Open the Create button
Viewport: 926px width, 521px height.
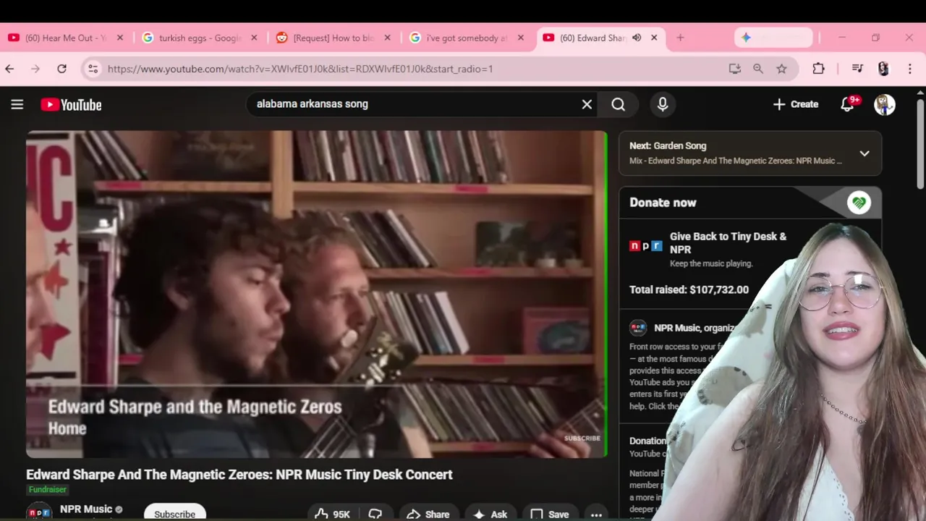[796, 104]
